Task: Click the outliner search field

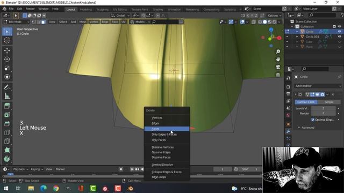Action: [x=322, y=15]
